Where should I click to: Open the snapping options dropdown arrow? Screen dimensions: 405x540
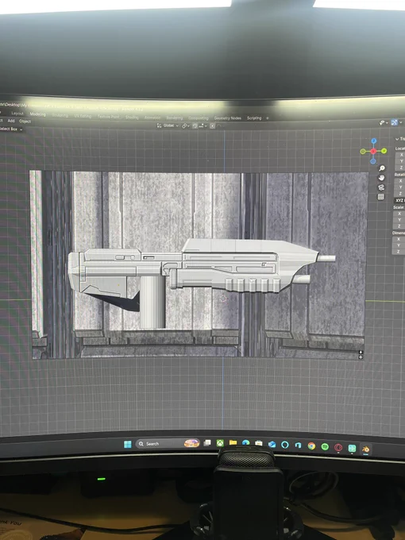pyautogui.click(x=206, y=126)
